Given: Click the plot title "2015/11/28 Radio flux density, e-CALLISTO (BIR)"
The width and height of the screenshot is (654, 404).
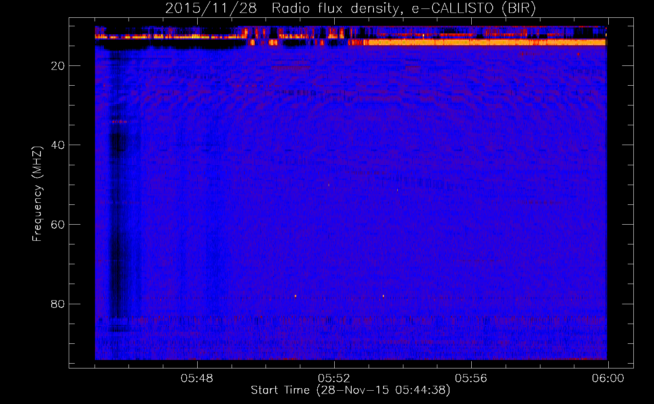Looking at the screenshot, I should coord(350,8).
